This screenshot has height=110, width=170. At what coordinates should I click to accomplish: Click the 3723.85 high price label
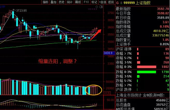21,11
